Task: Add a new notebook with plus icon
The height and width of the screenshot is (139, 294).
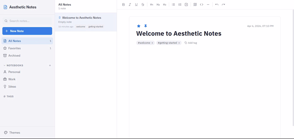Action: [x=50, y=65]
